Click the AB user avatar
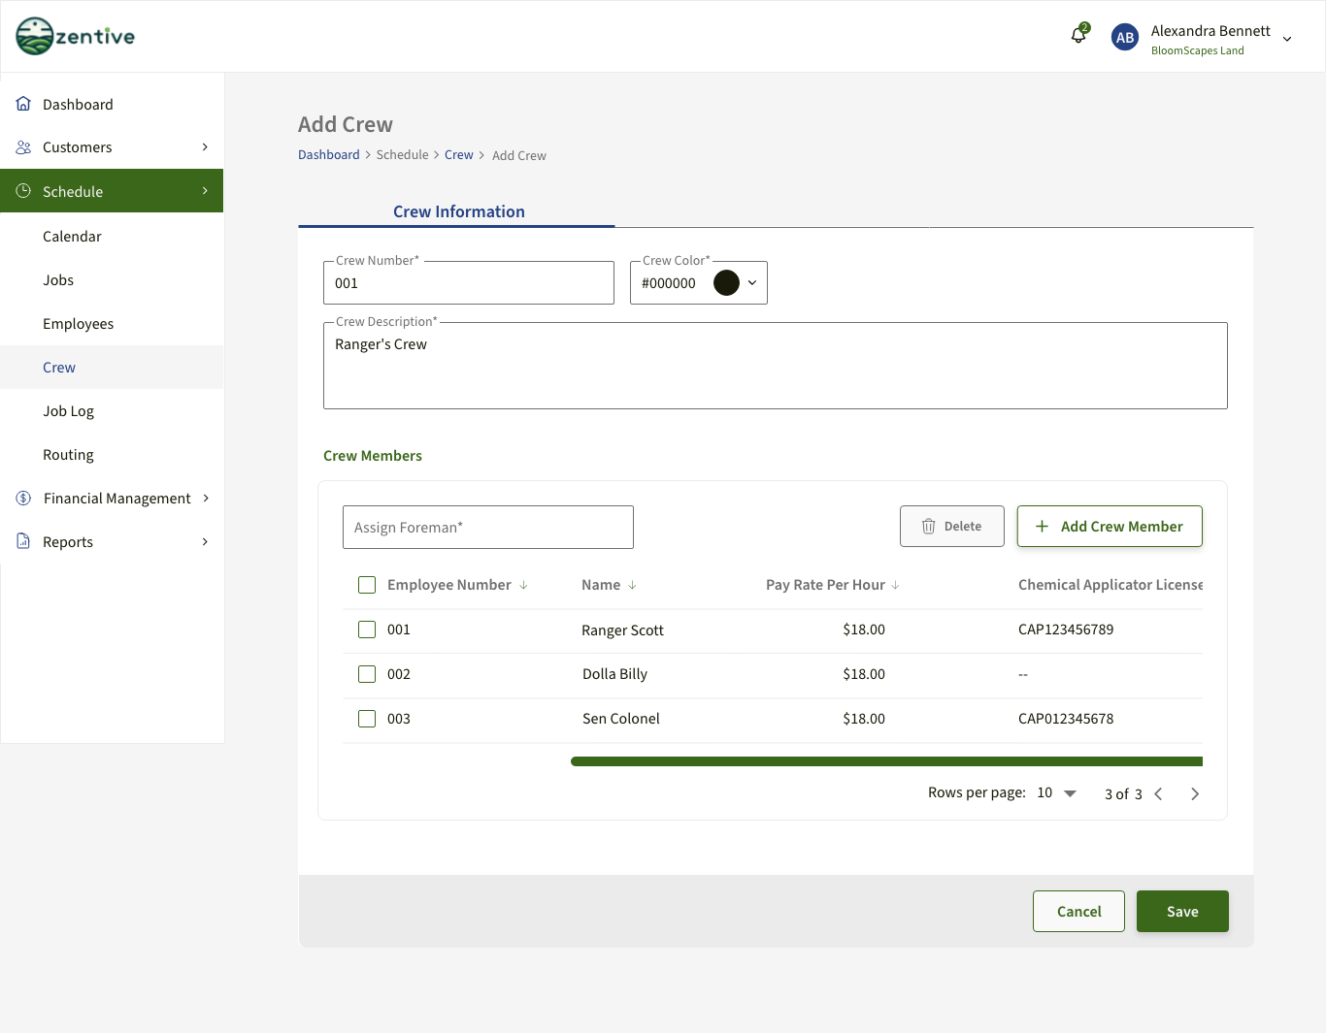 [x=1124, y=38]
